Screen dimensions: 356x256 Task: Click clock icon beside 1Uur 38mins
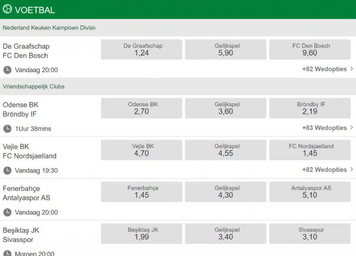click(x=7, y=129)
